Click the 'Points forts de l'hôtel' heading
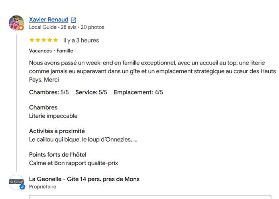279x199 pixels. [58, 154]
